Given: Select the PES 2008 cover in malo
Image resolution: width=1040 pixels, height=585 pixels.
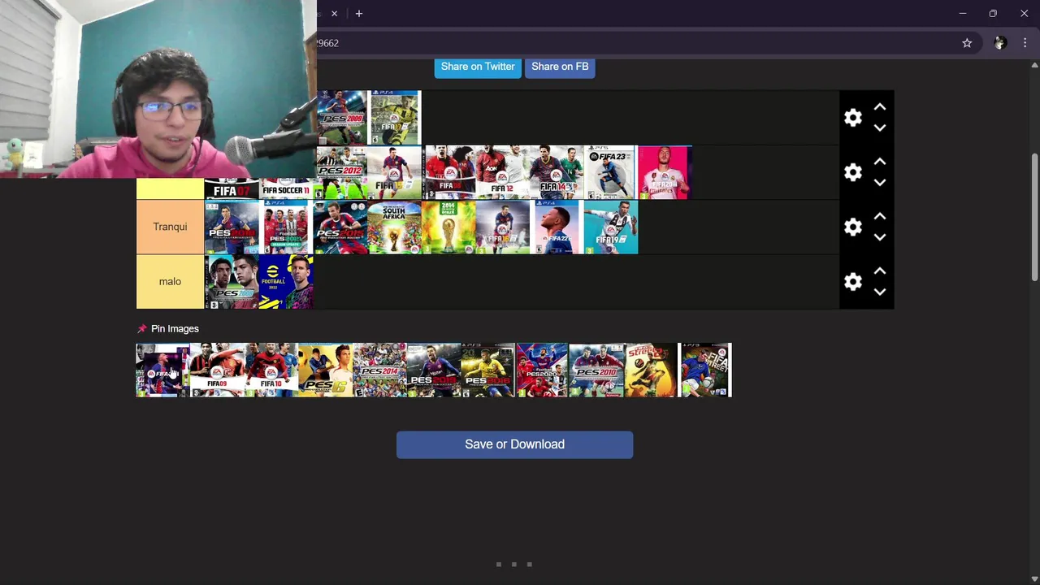Looking at the screenshot, I should (x=232, y=281).
